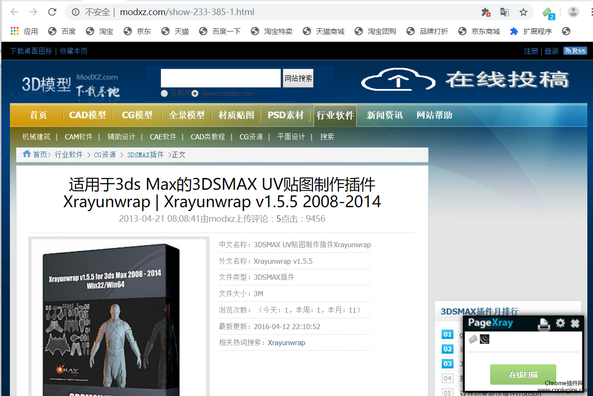Screen dimensions: 593x396
Task: Open the 京东商城 bookmark
Action: (479, 31)
